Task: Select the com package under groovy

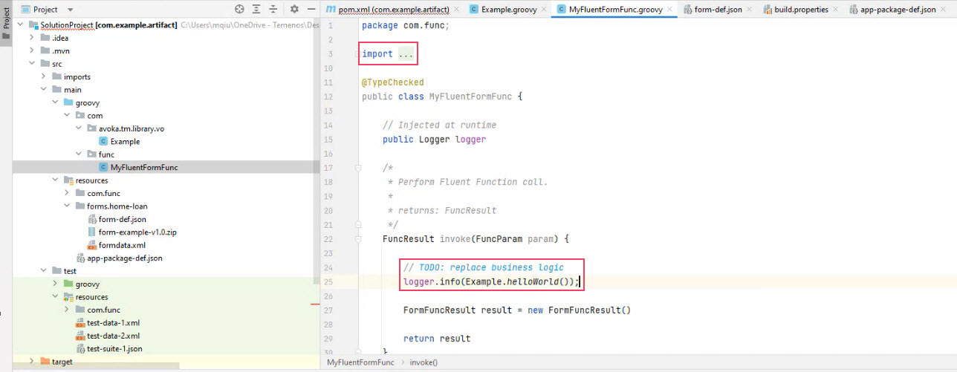Action: pos(95,116)
